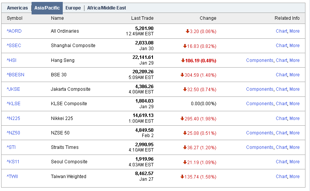
Task: Switch to the Americas tab
Action: (17, 8)
